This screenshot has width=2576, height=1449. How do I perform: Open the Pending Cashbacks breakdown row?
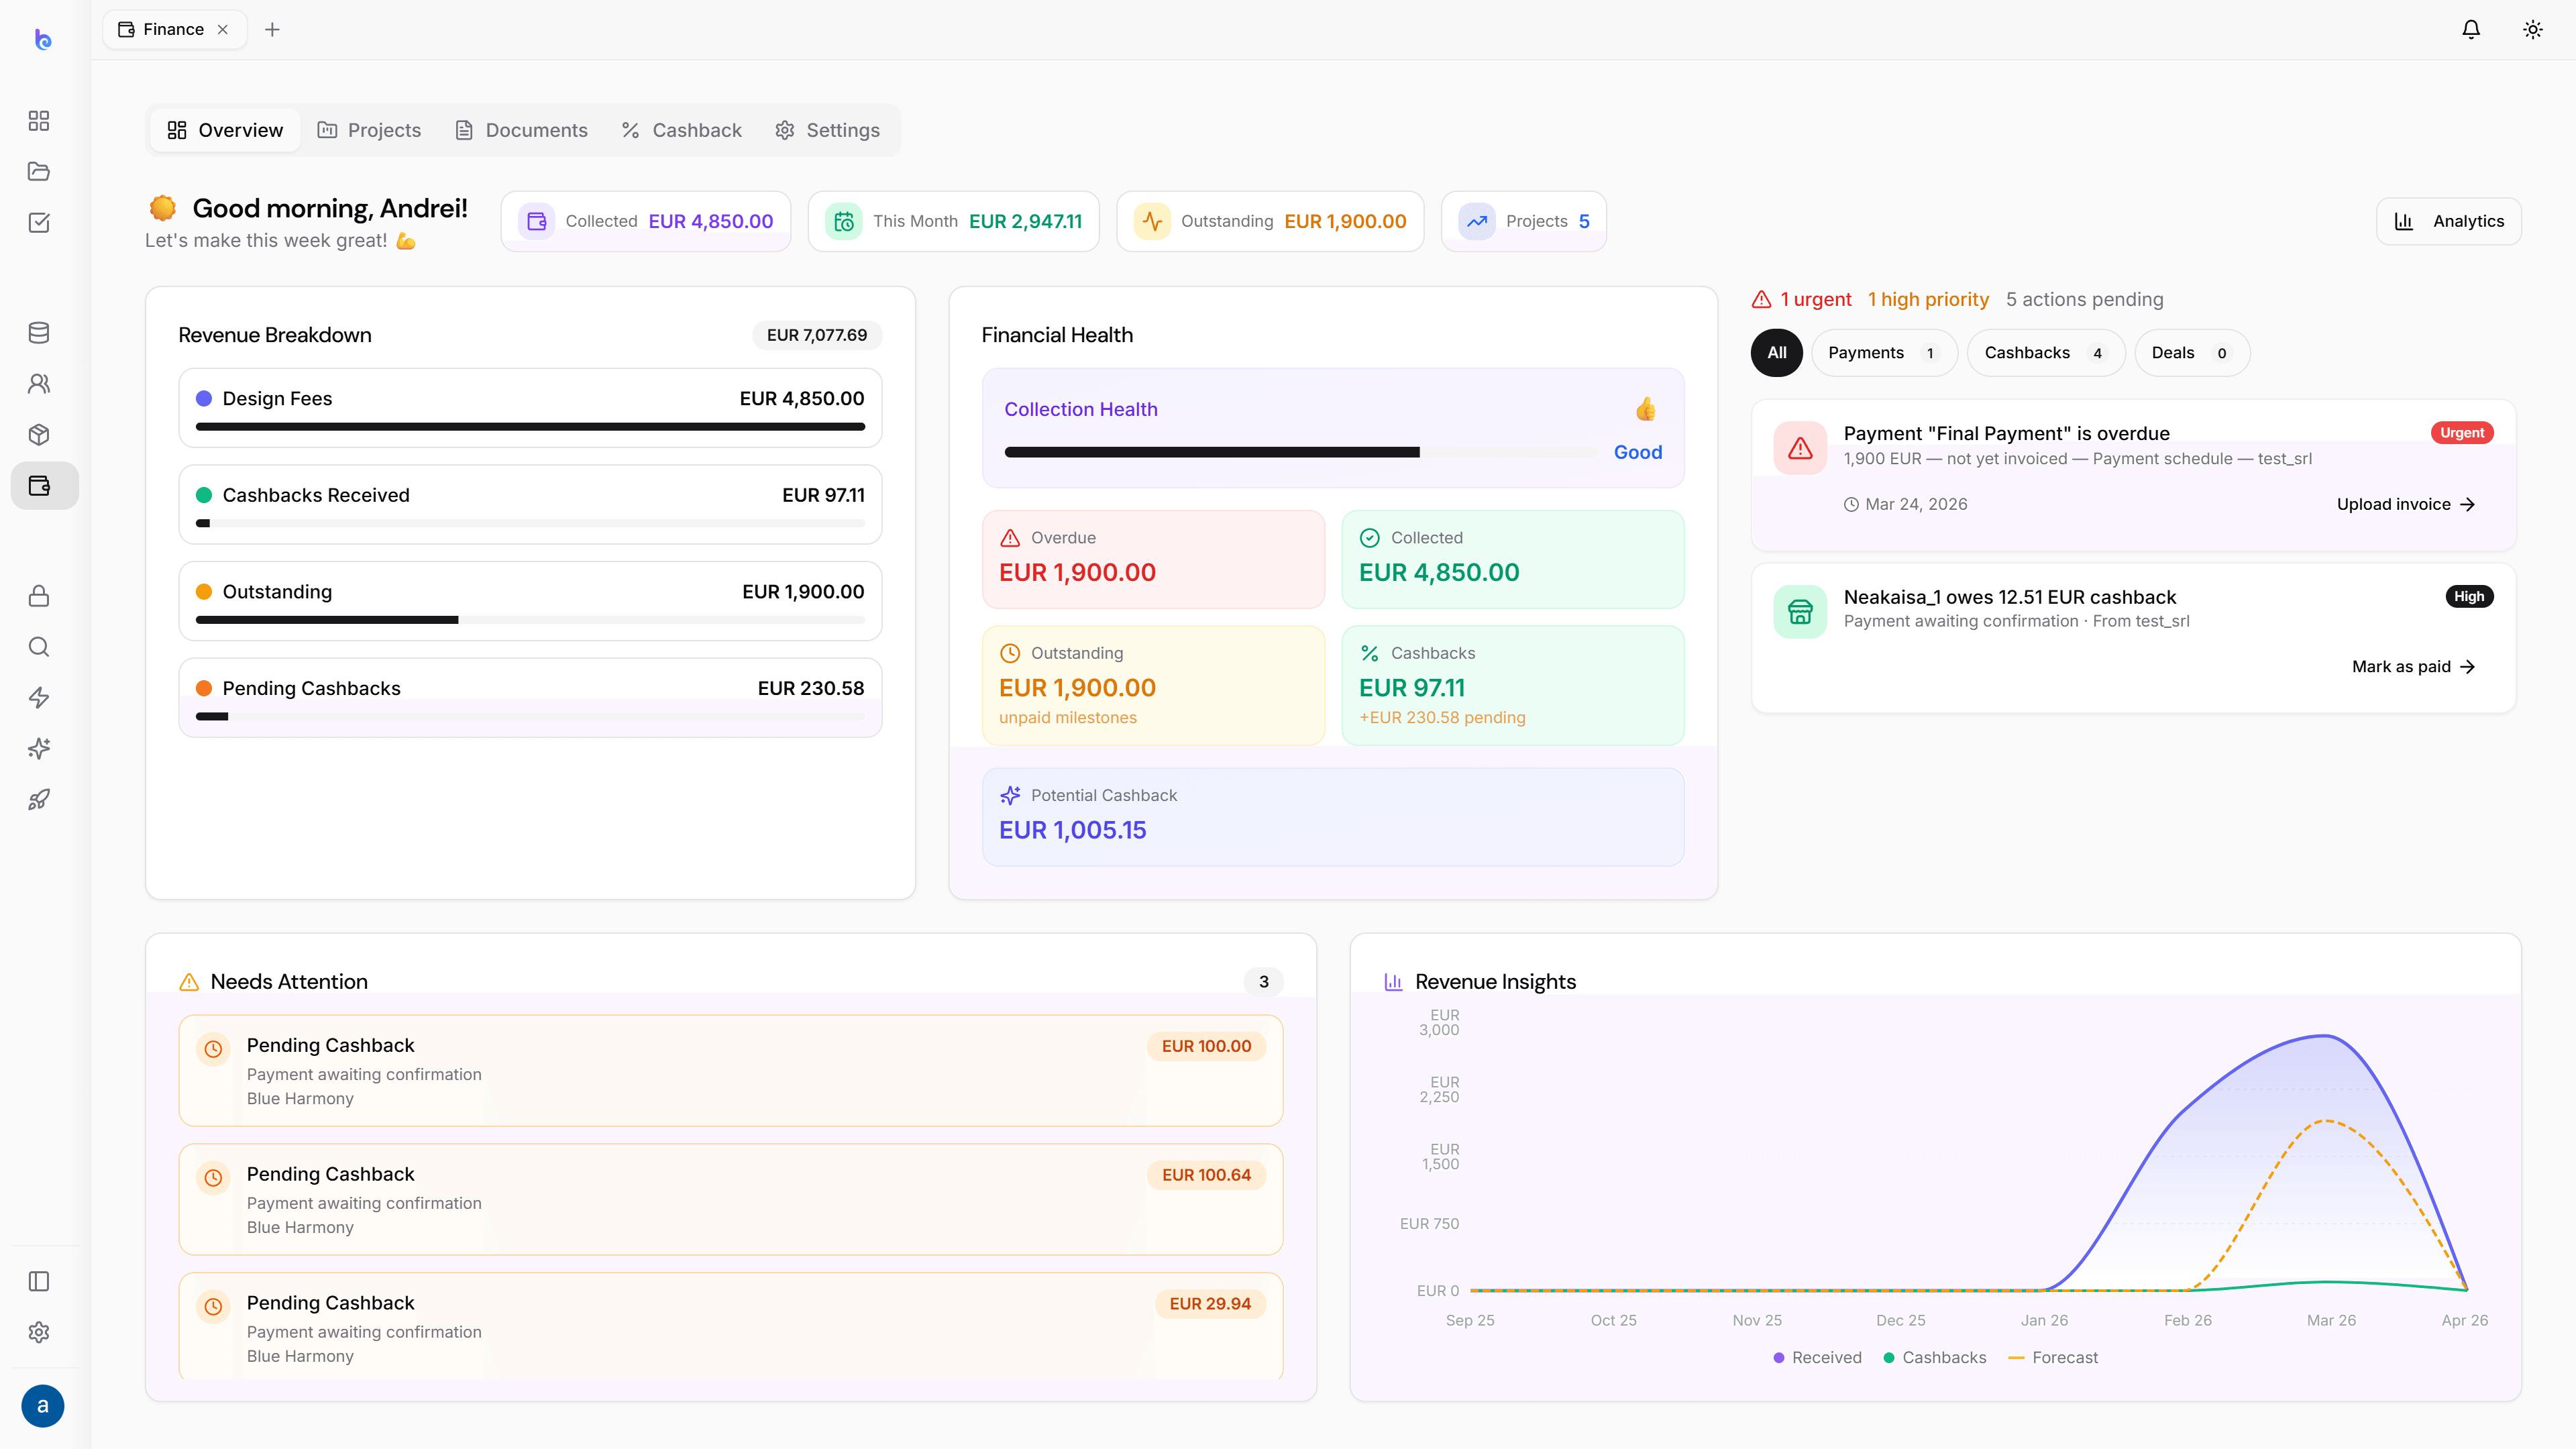click(530, 698)
